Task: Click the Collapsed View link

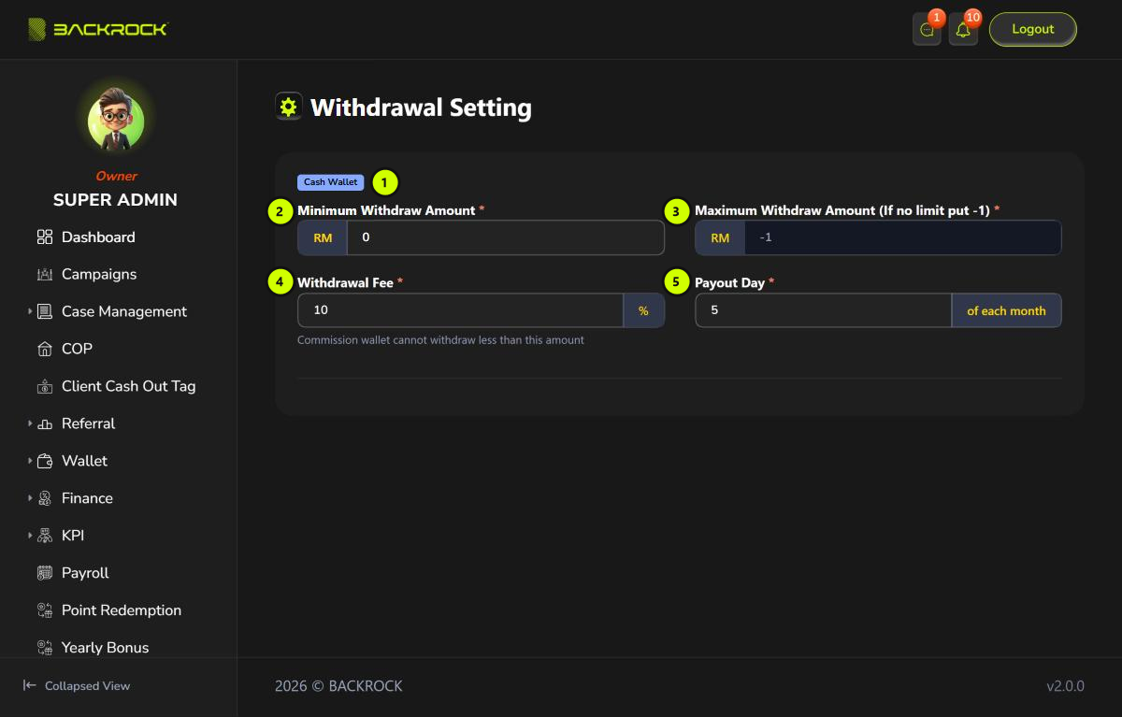Action: [77, 685]
